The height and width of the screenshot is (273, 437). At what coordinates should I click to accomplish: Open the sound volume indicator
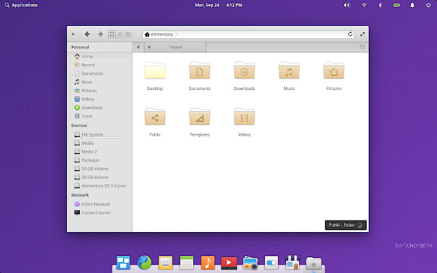pos(347,5)
